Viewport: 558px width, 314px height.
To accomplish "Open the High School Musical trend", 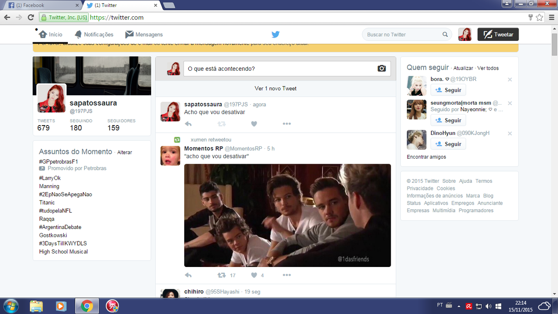I will pyautogui.click(x=63, y=252).
